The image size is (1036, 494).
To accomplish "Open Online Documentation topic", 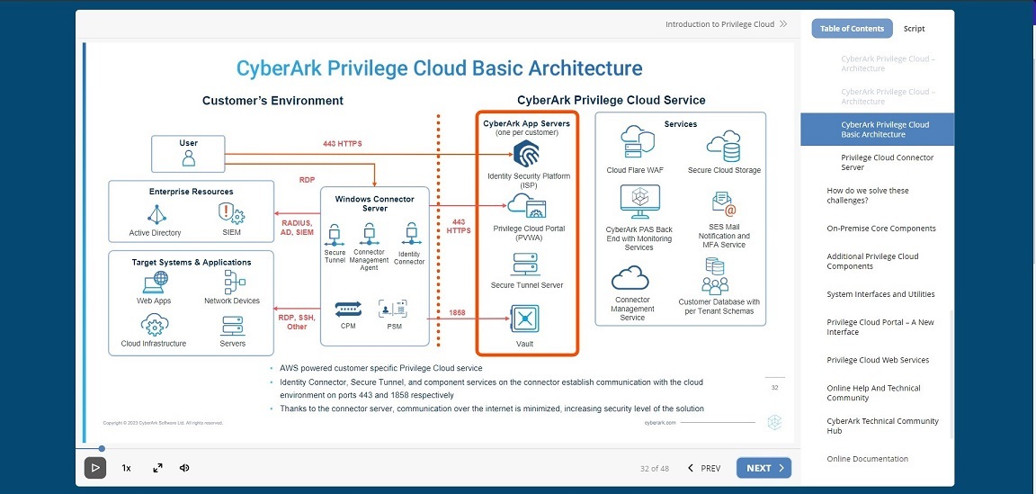I will click(867, 458).
